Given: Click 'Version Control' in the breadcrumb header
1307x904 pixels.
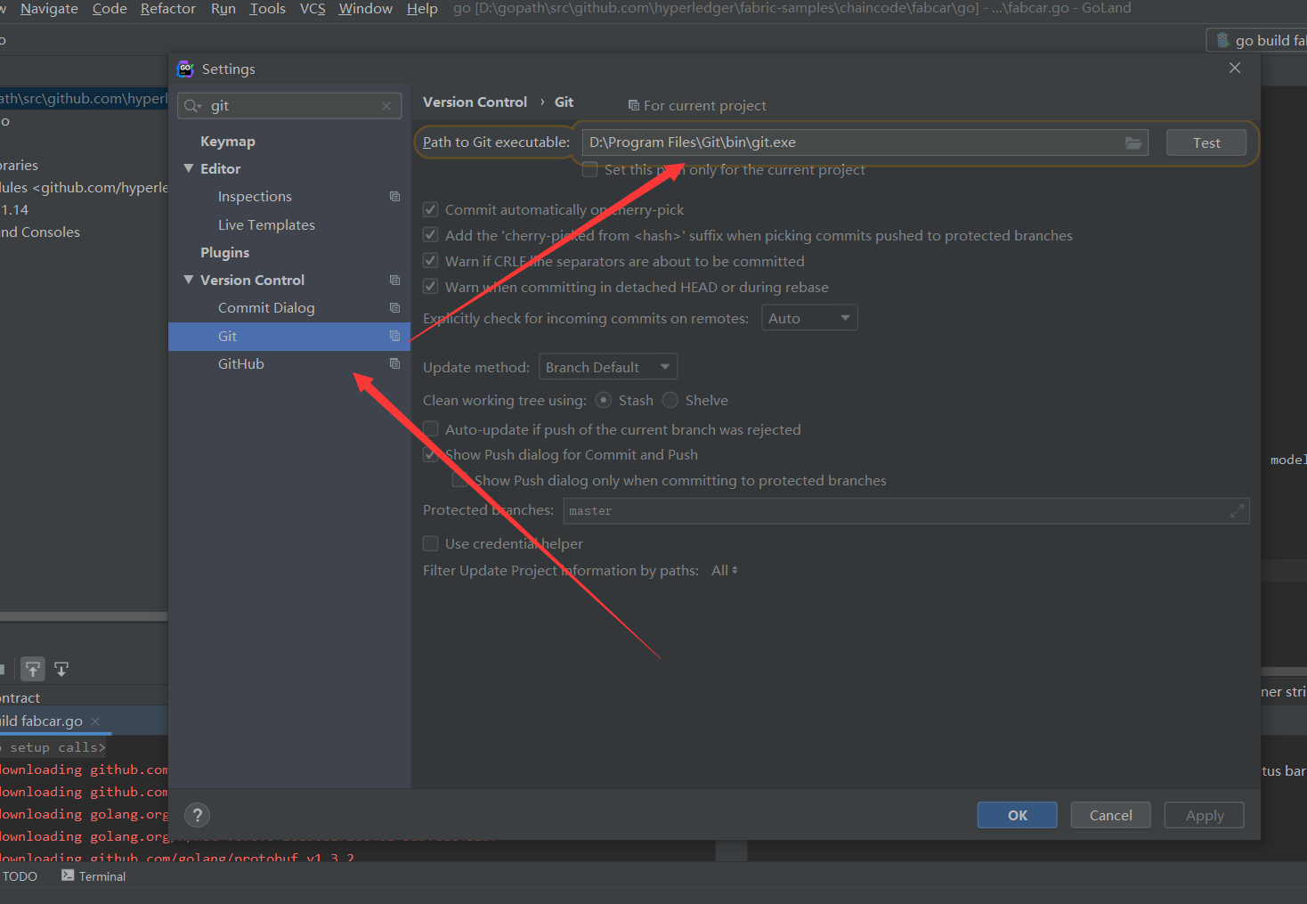Looking at the screenshot, I should [x=475, y=102].
